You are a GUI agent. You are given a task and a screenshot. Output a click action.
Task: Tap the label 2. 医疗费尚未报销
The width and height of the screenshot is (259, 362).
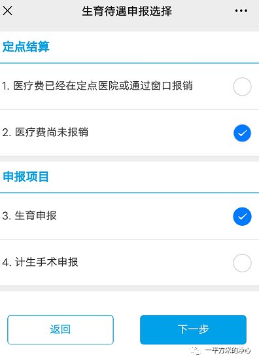45,132
